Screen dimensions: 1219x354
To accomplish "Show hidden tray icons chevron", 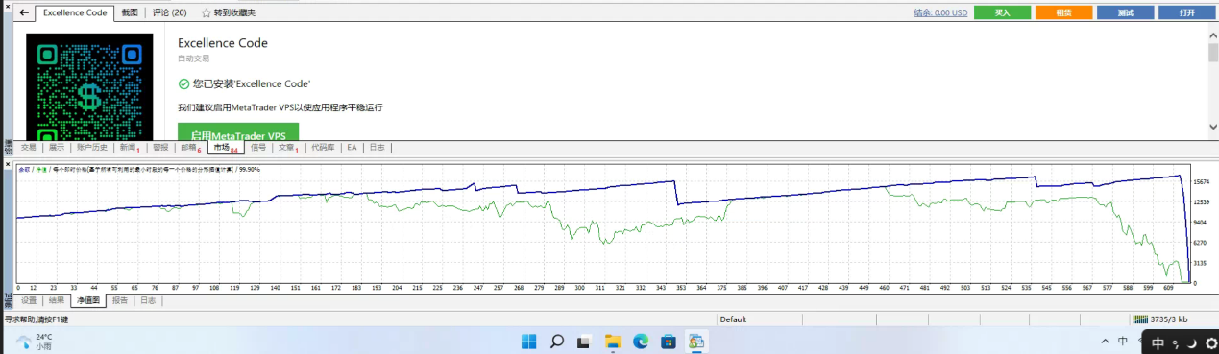I will click(x=1102, y=342).
